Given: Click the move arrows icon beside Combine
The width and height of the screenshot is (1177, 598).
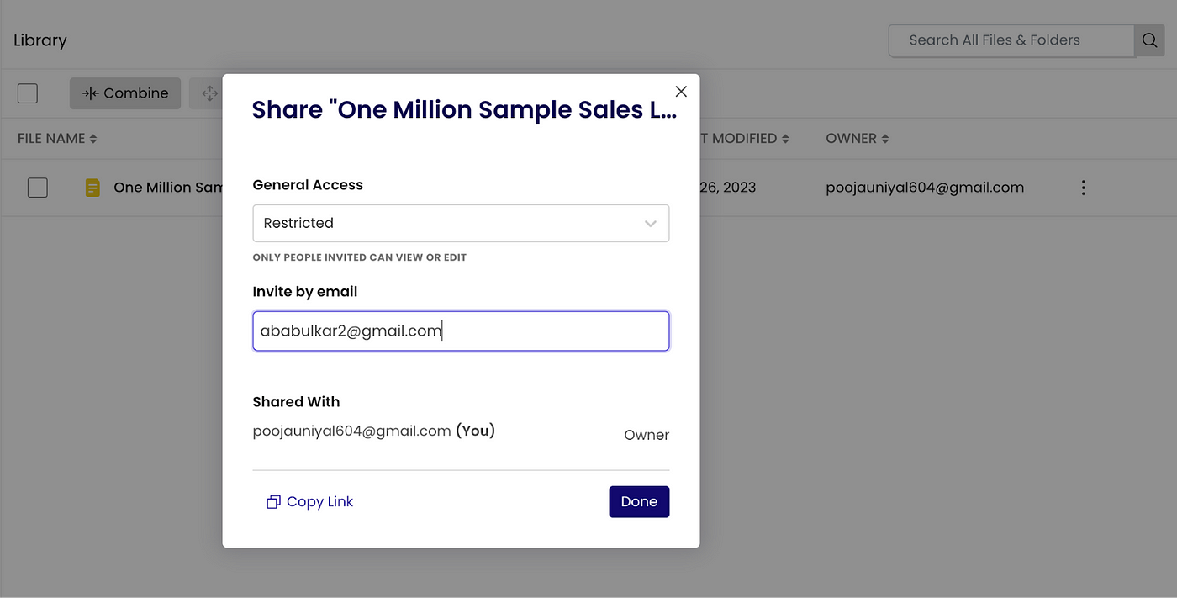Looking at the screenshot, I should 209,93.
